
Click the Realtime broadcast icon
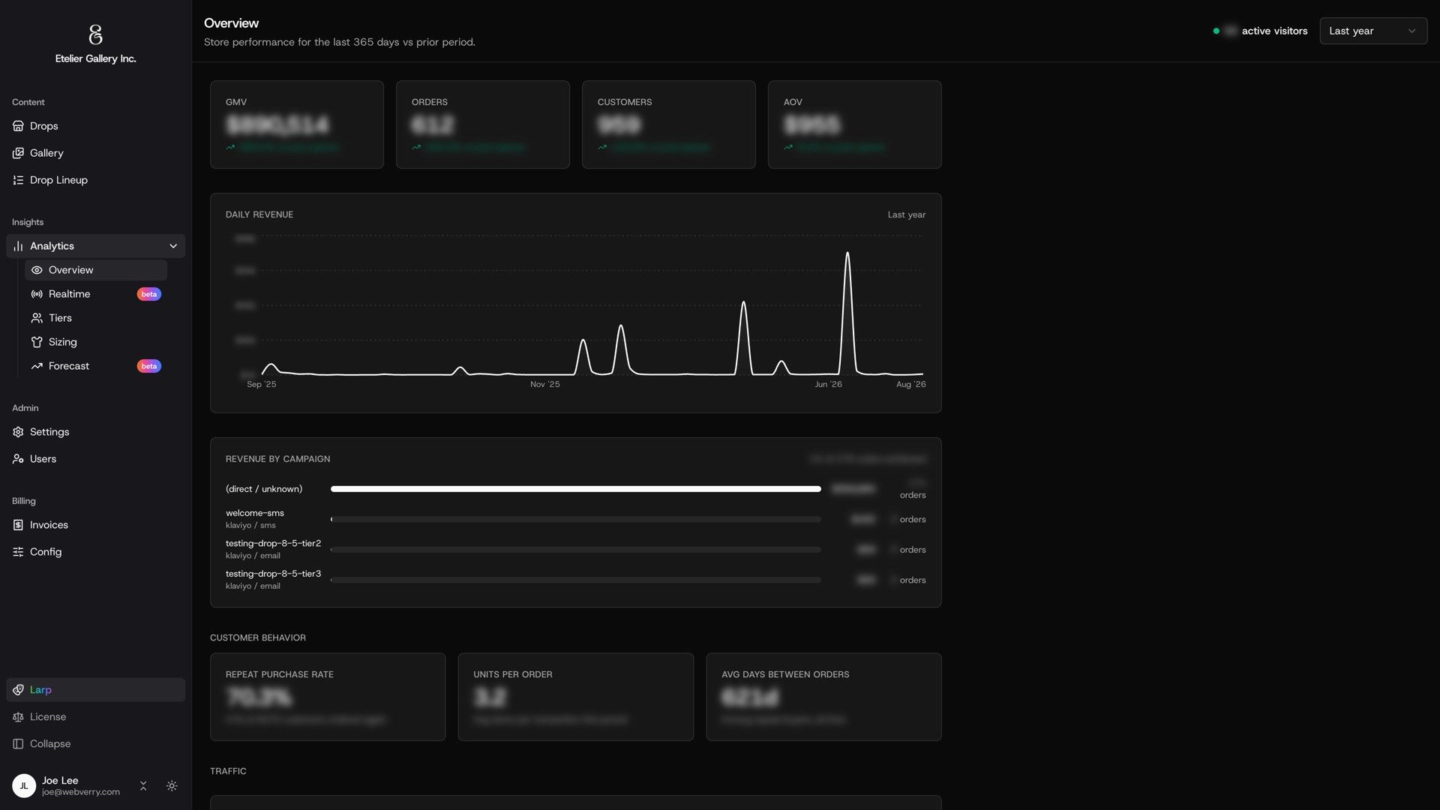[37, 294]
